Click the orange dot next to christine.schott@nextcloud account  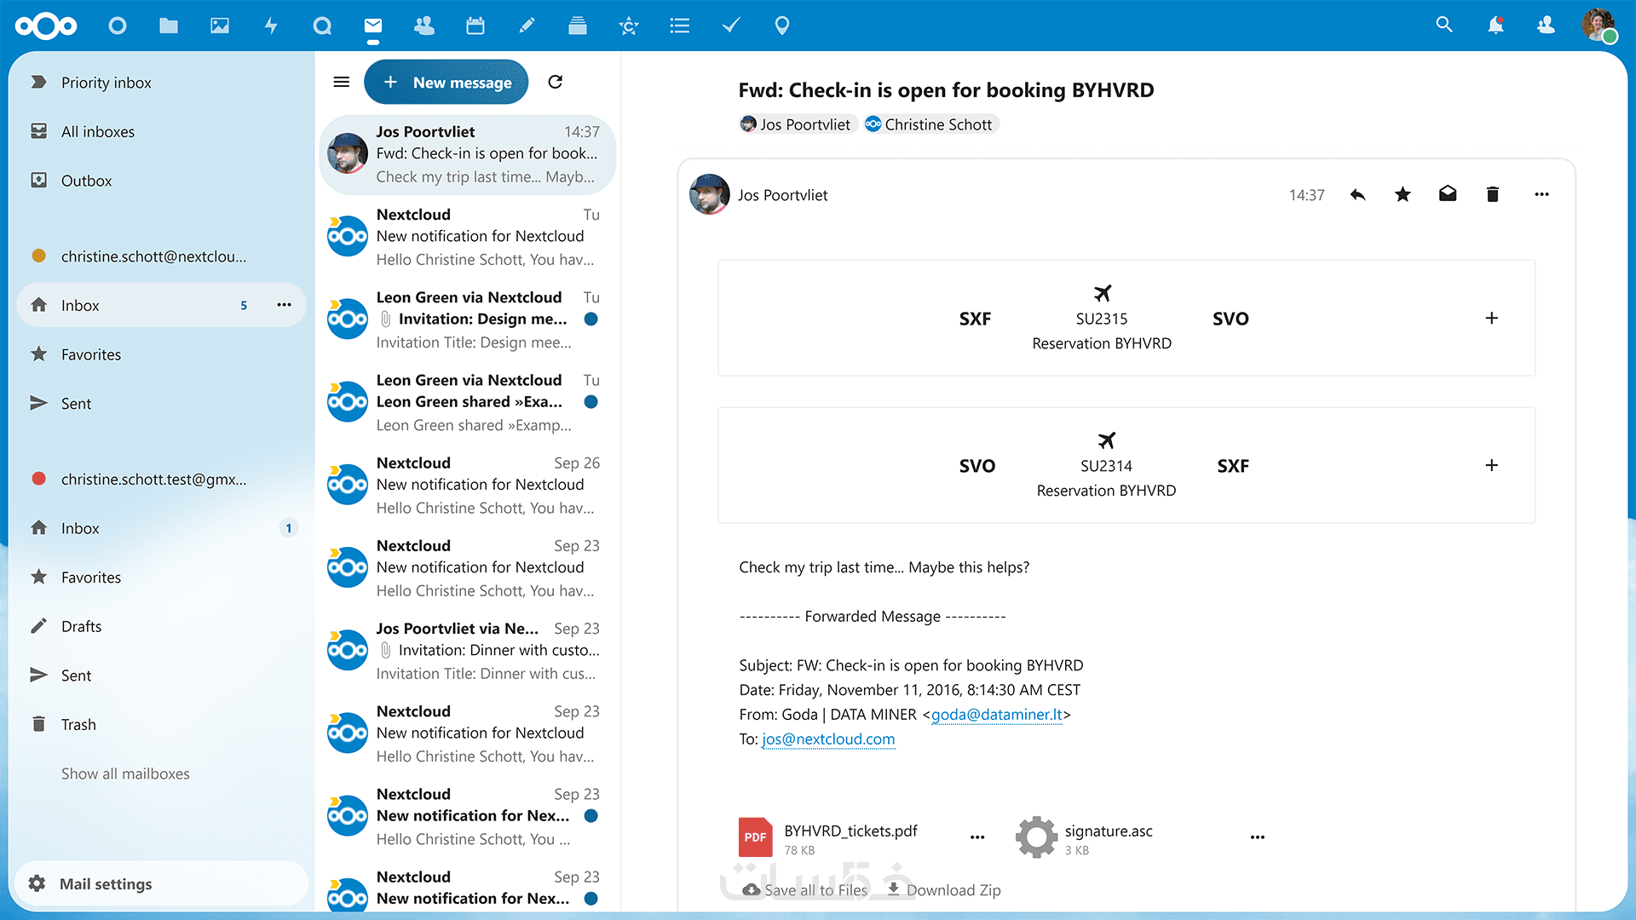click(x=38, y=256)
